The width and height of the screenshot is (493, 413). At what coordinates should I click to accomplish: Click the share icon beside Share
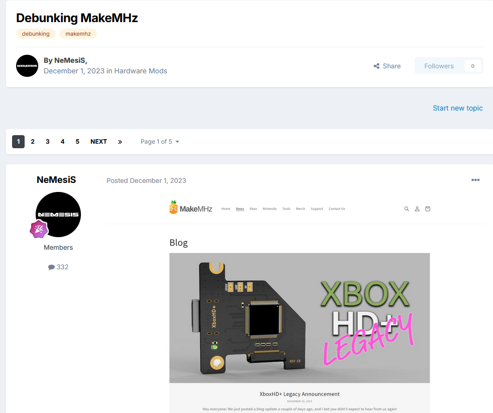[x=376, y=66]
